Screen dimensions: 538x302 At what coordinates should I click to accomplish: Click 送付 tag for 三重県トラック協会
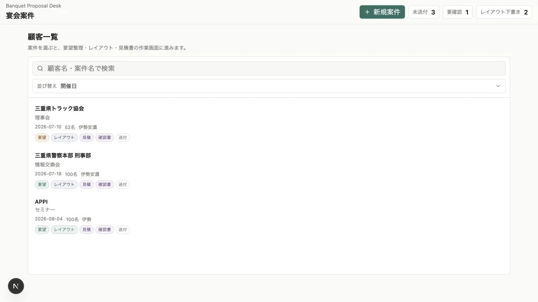123,138
